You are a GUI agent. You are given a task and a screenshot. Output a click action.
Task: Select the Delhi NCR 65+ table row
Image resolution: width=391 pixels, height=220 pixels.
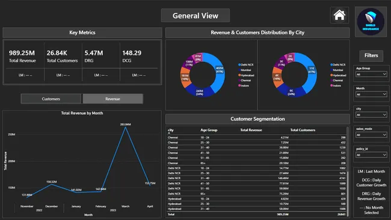[257, 194]
